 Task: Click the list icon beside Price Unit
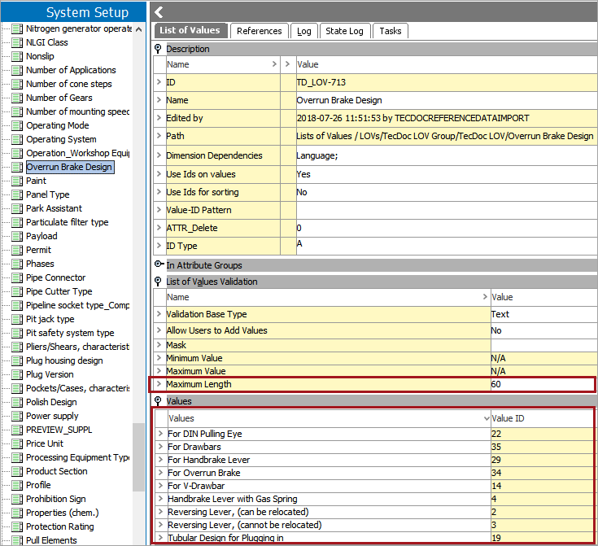point(17,443)
